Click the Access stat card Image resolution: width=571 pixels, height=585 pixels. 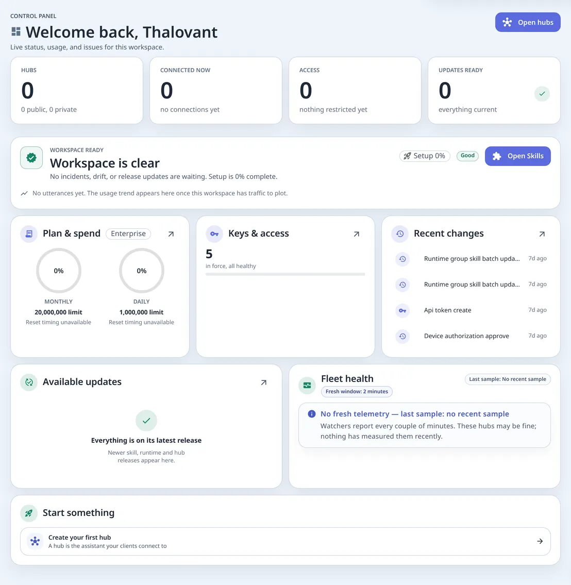pyautogui.click(x=355, y=90)
